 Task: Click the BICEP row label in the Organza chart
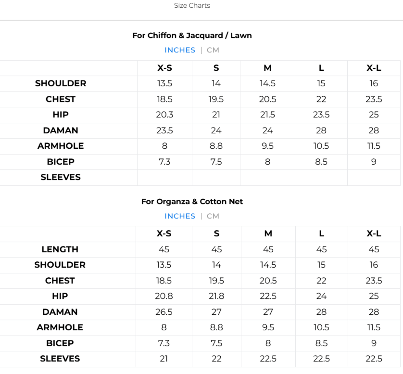click(60, 343)
